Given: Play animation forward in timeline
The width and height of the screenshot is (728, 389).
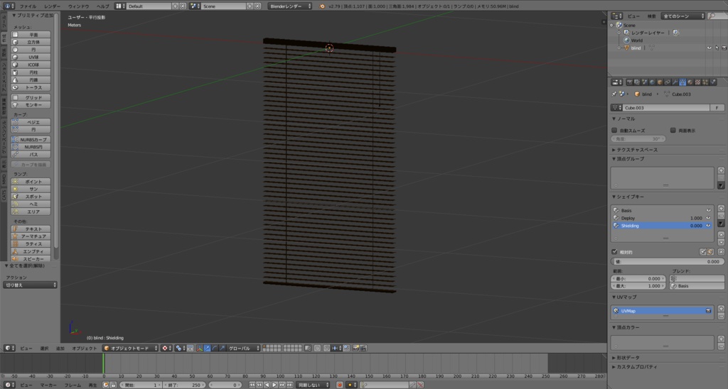Looking at the screenshot, I should click(x=274, y=385).
